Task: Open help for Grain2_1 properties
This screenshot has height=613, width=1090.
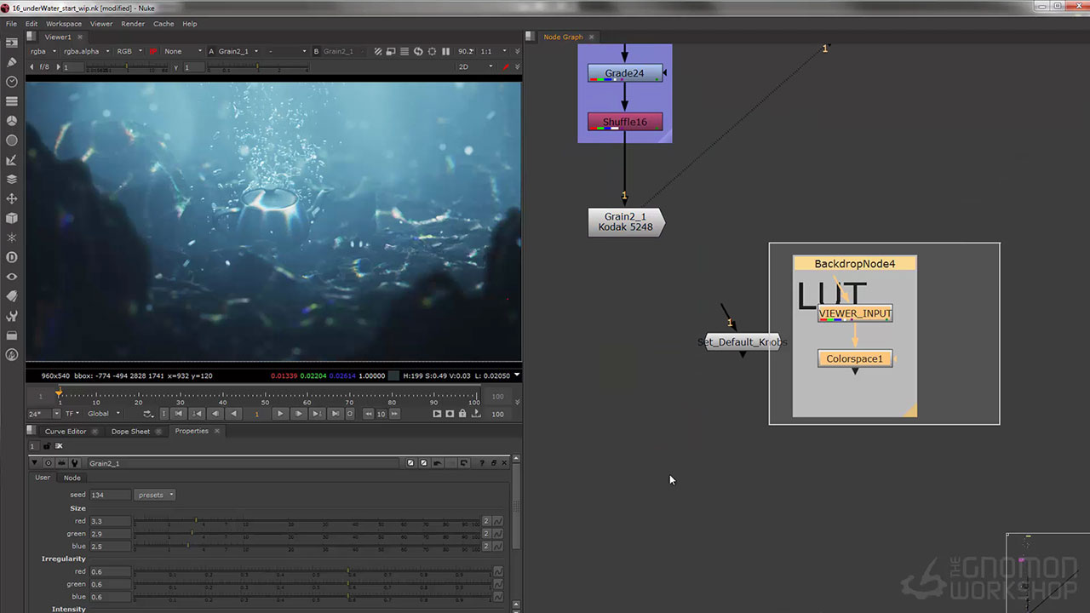Action: 481,463
